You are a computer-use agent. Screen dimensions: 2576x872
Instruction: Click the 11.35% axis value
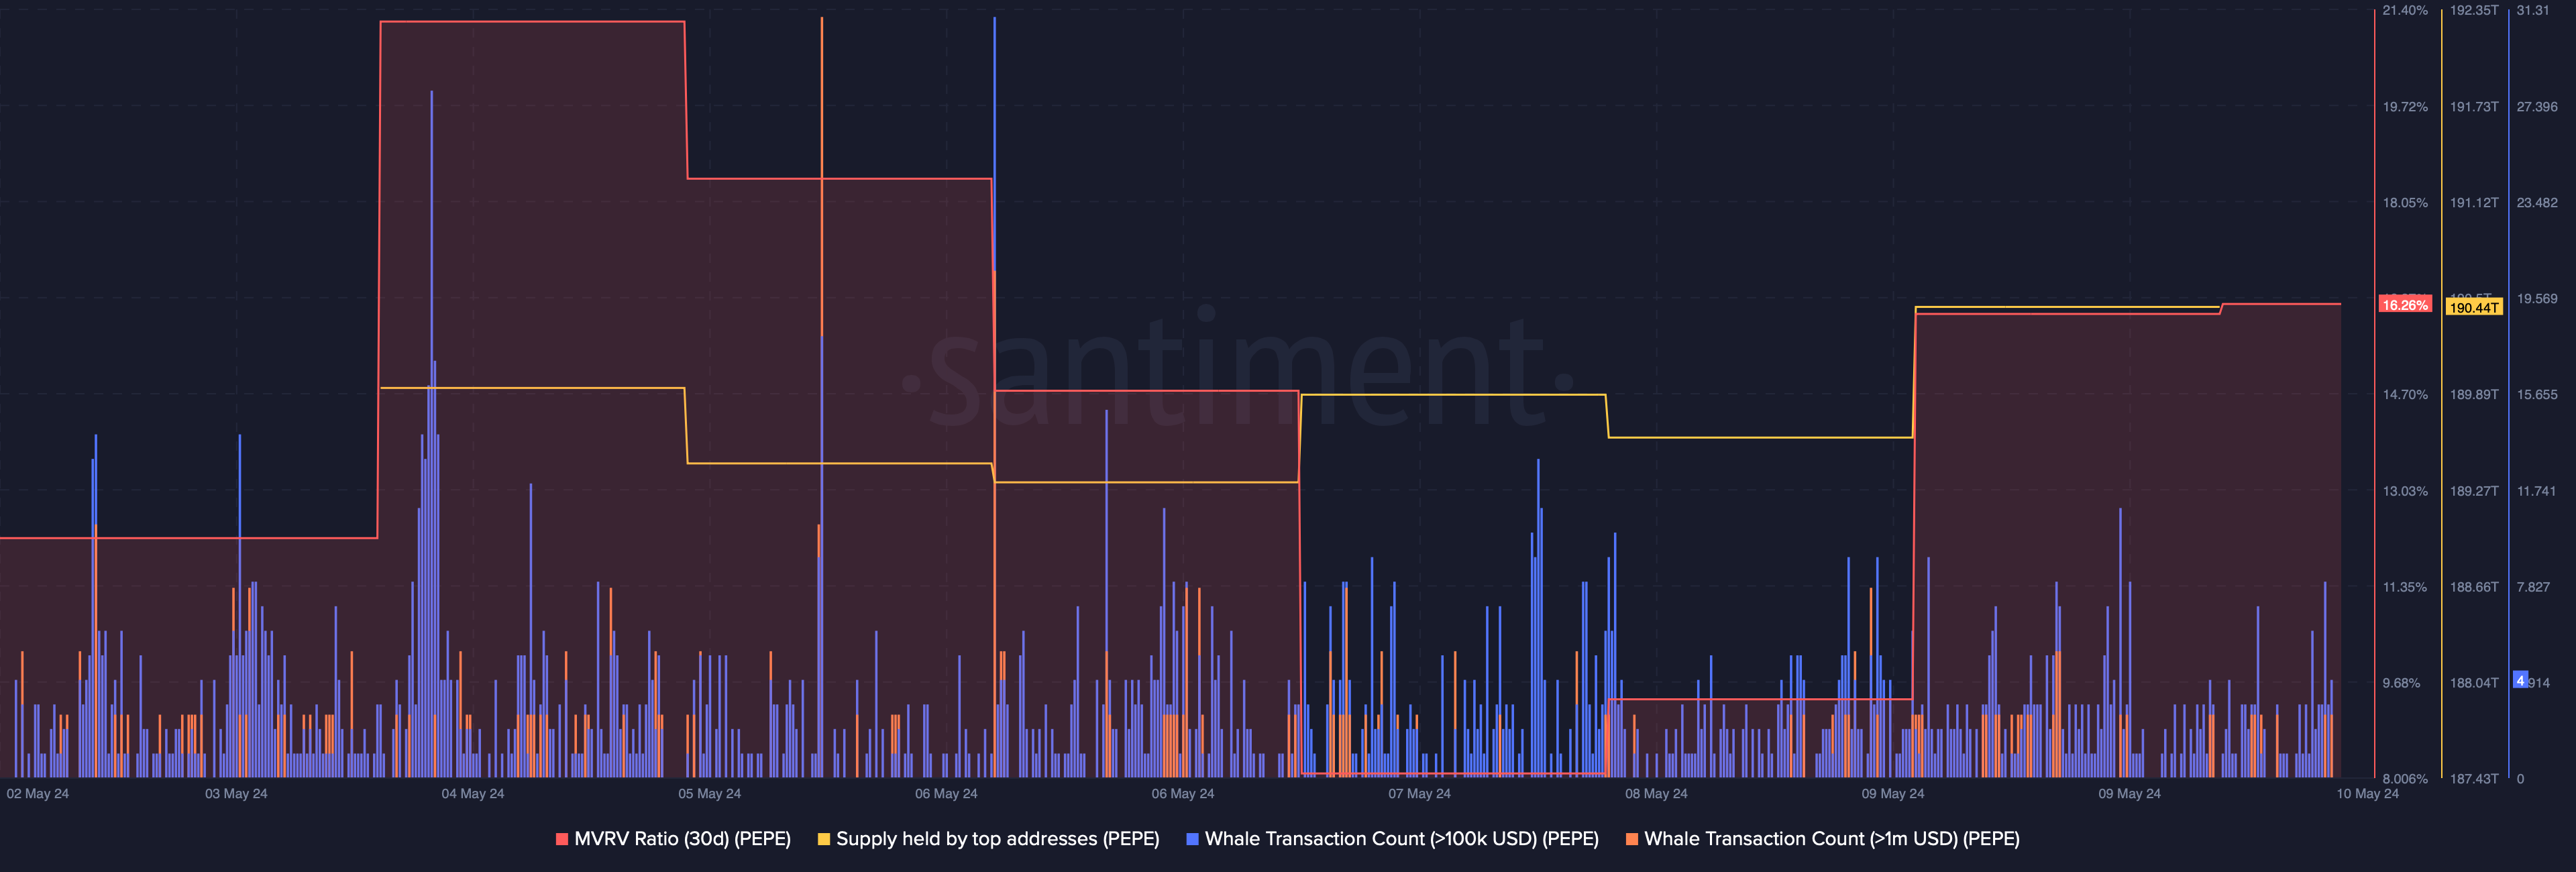2404,587
